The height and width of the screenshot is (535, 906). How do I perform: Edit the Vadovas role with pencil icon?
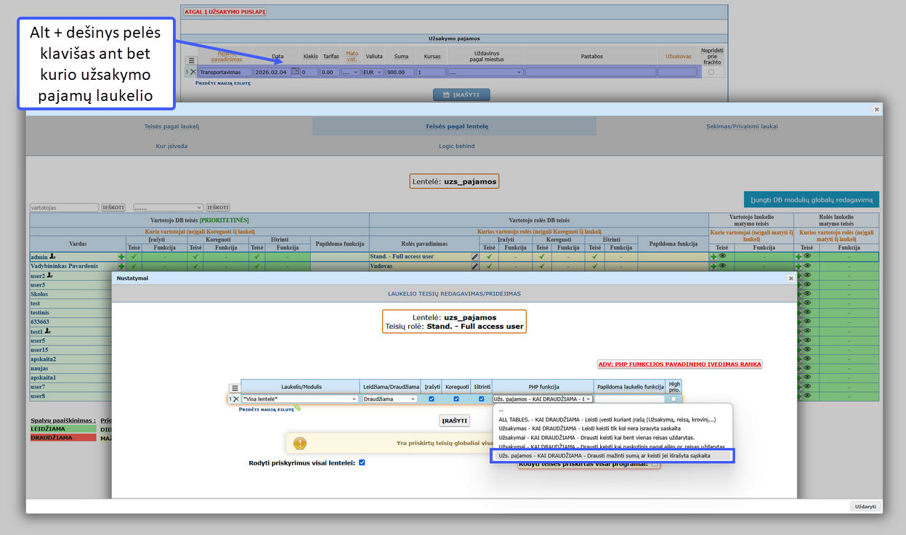pyautogui.click(x=474, y=266)
